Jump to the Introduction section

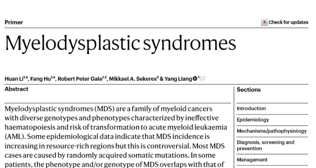(251, 108)
